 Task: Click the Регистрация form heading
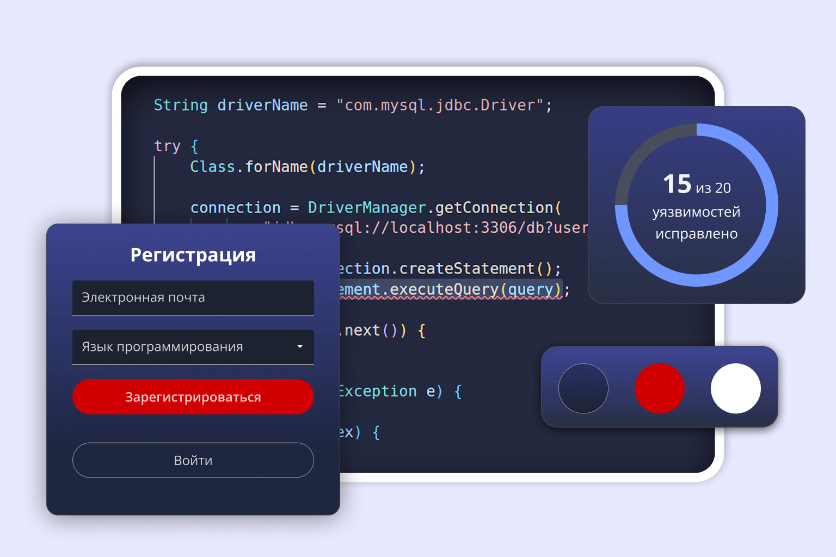[x=193, y=255]
